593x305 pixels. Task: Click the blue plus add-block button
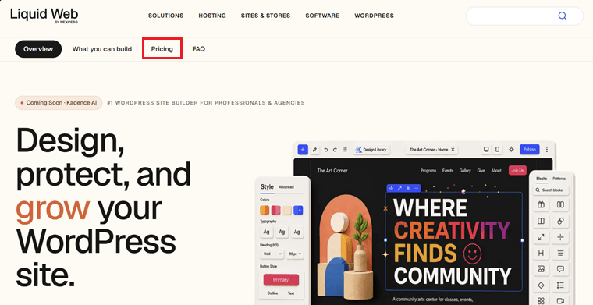(303, 149)
